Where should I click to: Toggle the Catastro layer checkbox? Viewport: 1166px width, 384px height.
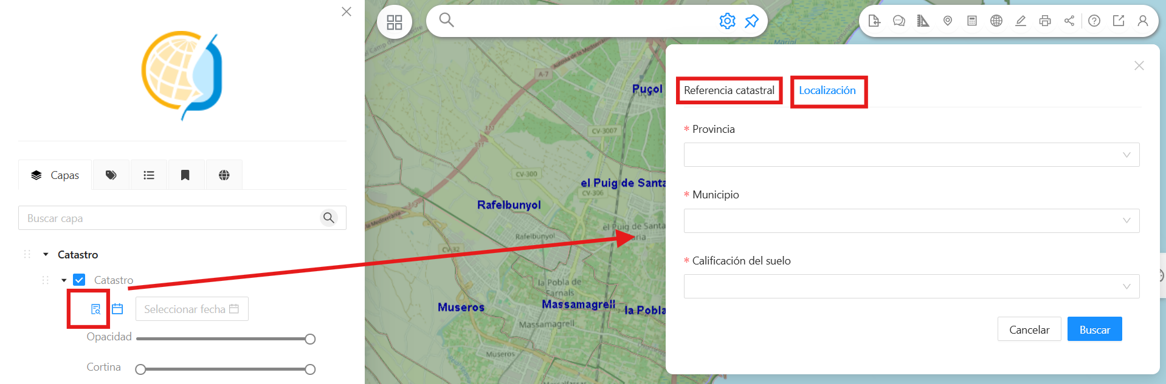pos(79,280)
